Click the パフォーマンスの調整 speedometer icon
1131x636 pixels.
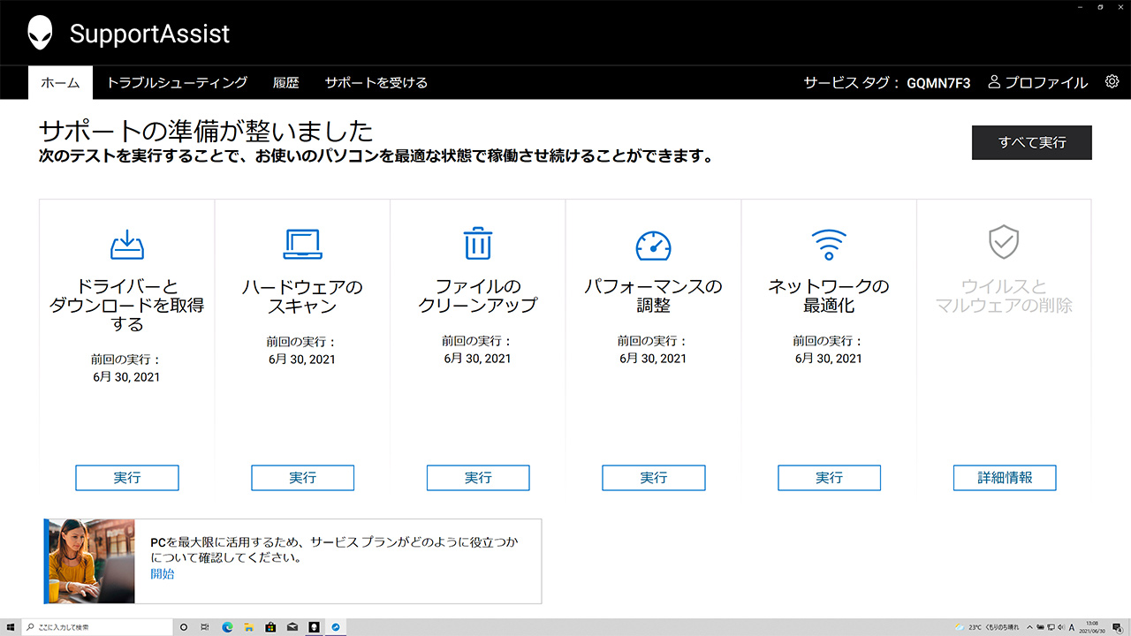pos(653,245)
